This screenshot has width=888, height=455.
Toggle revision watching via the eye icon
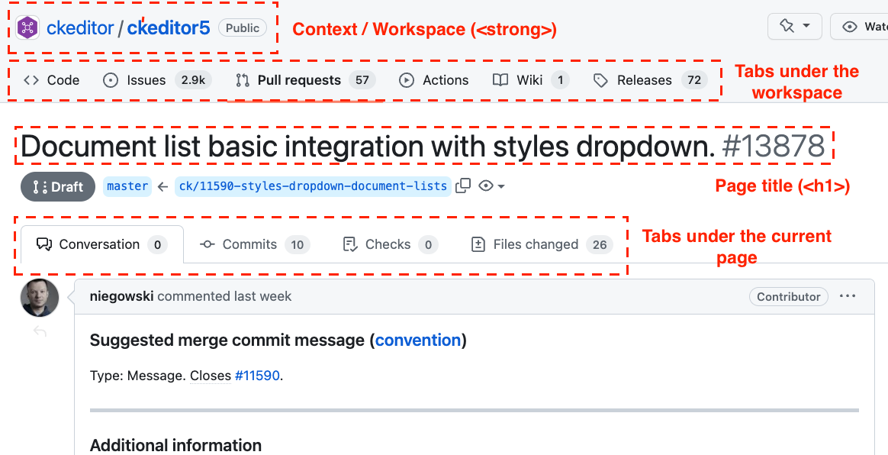(486, 186)
